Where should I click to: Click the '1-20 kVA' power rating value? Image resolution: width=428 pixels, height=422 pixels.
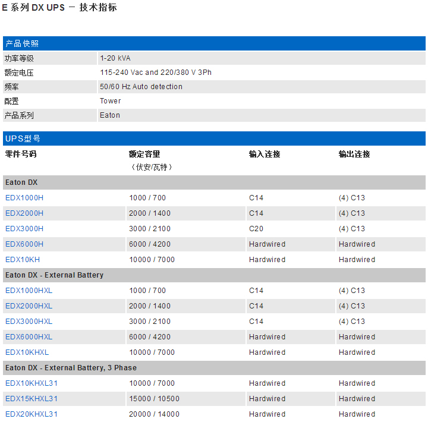[115, 58]
